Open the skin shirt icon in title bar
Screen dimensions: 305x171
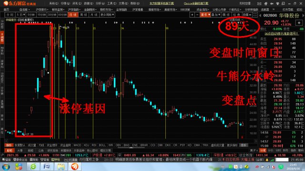point(277,3)
